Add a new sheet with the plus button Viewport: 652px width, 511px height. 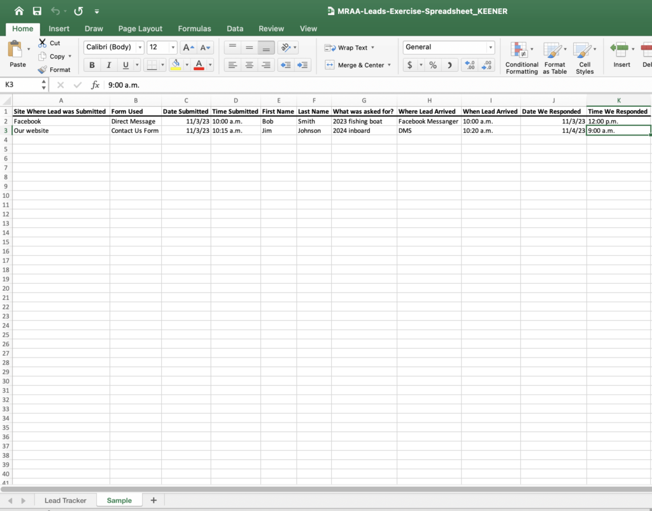click(153, 500)
